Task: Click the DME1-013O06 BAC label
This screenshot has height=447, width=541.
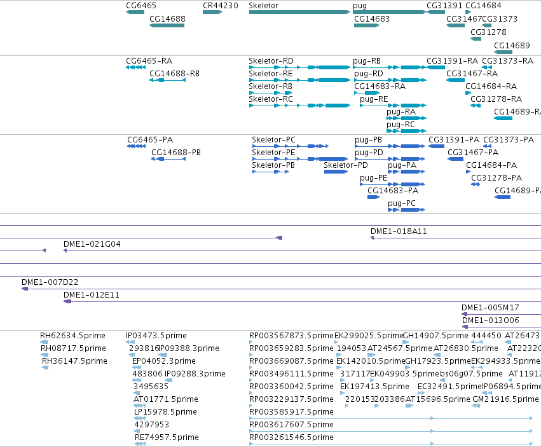Action: click(491, 320)
